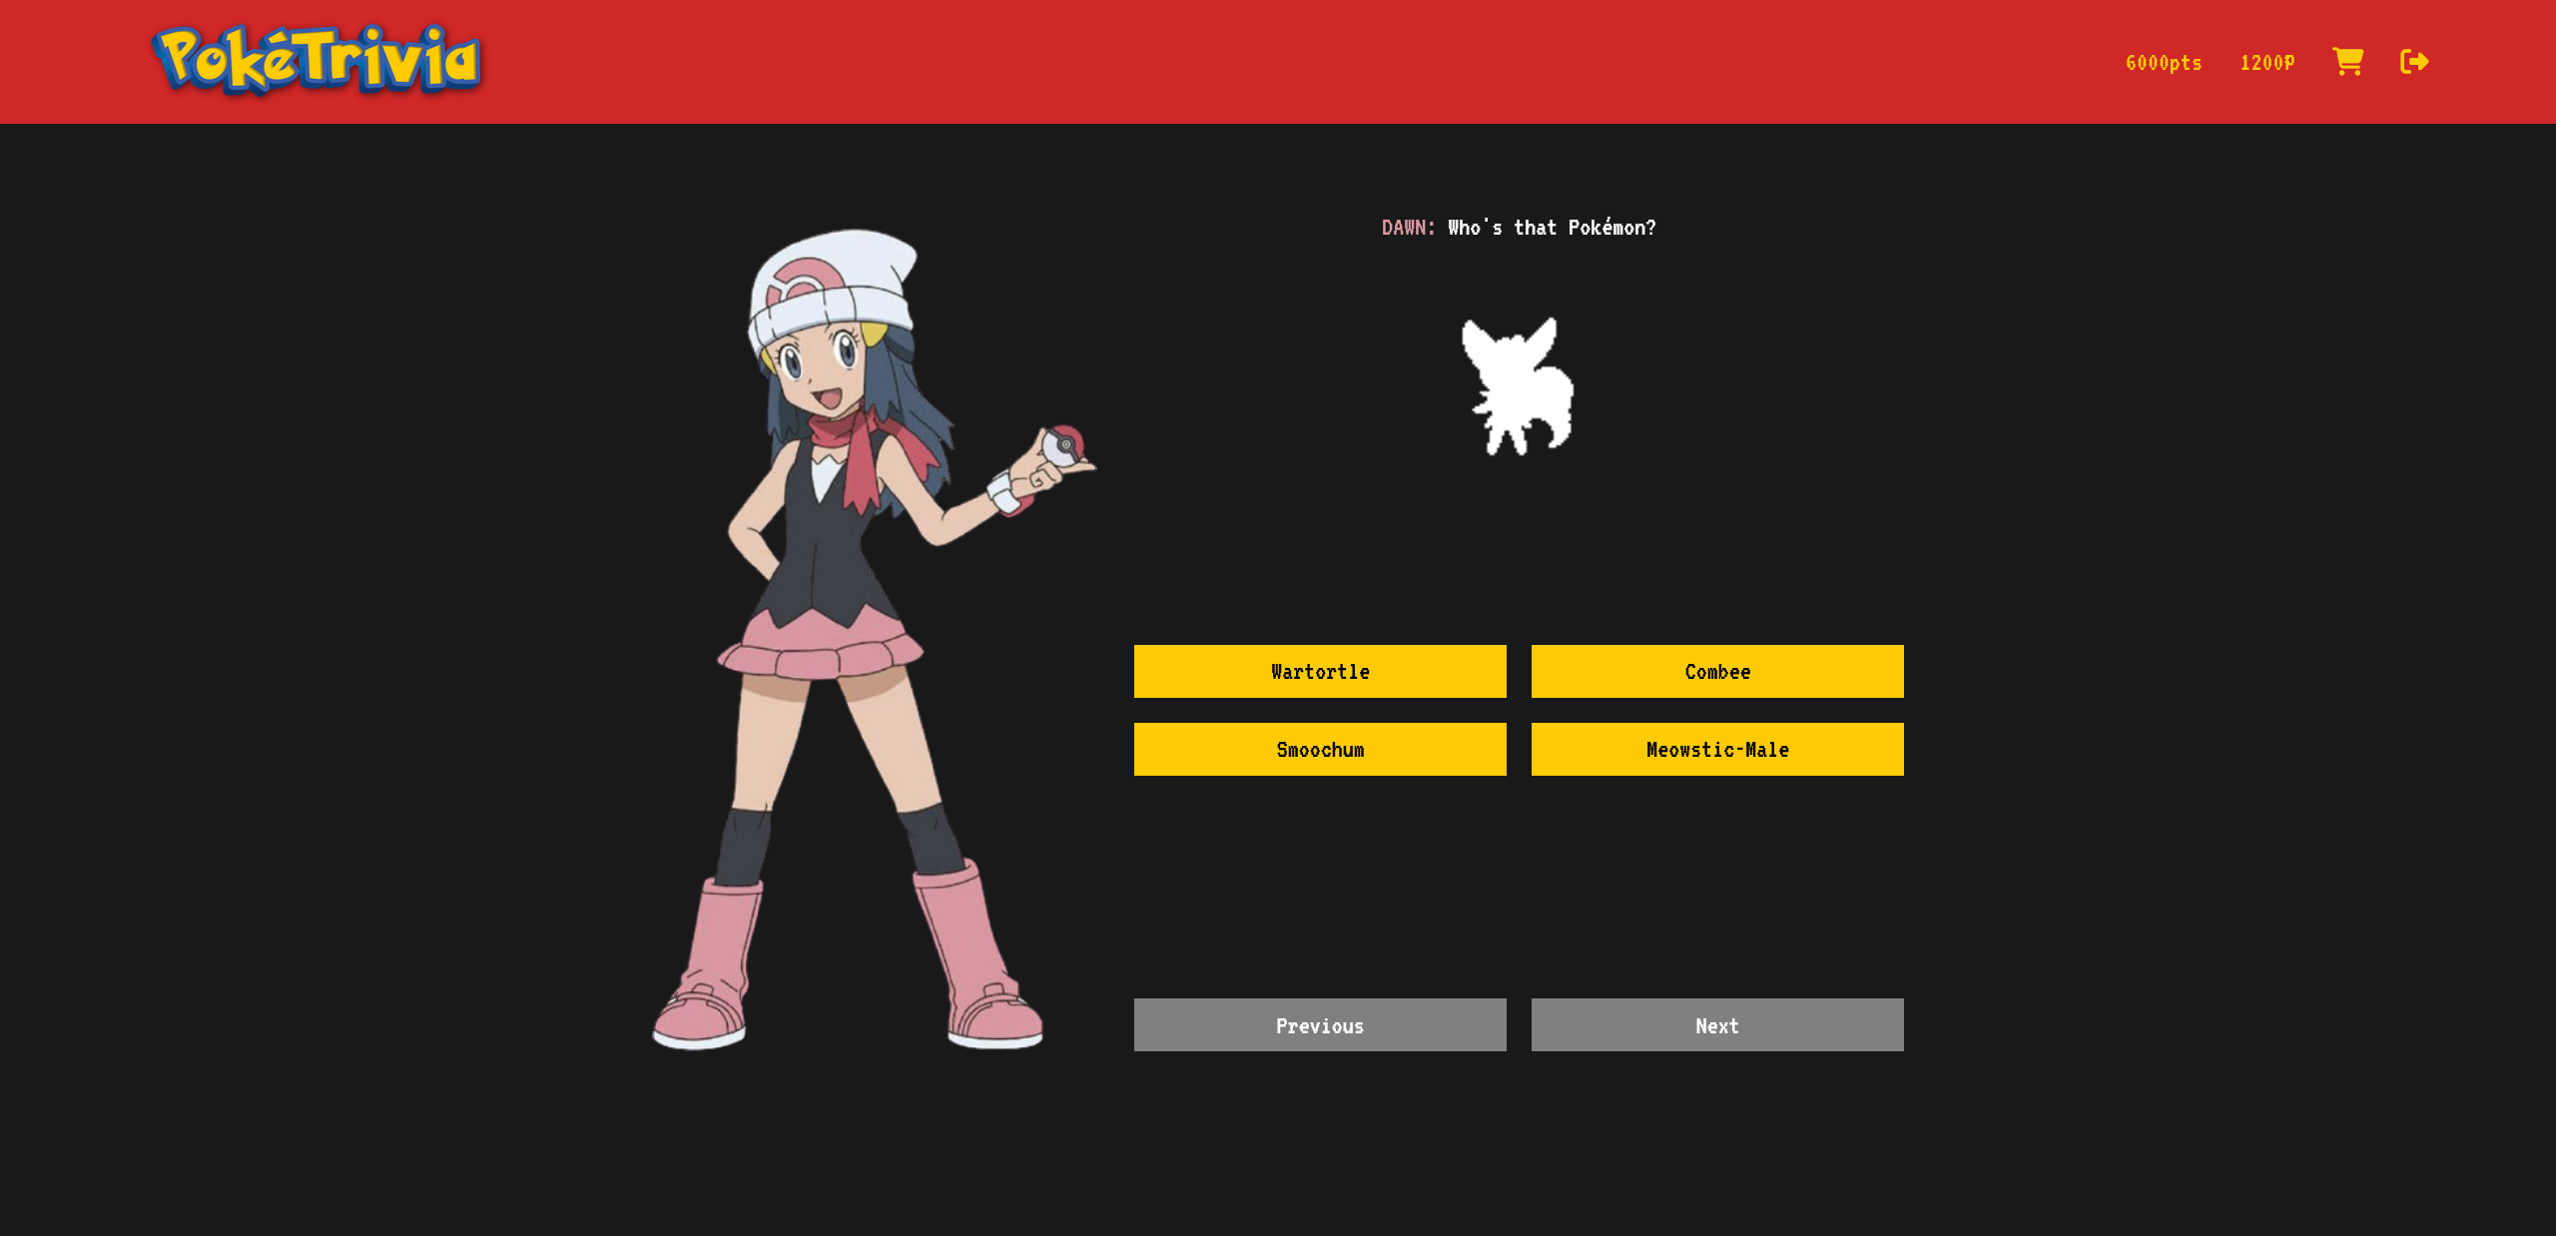
Task: Click the 6000pts score display
Action: pyautogui.click(x=2163, y=63)
